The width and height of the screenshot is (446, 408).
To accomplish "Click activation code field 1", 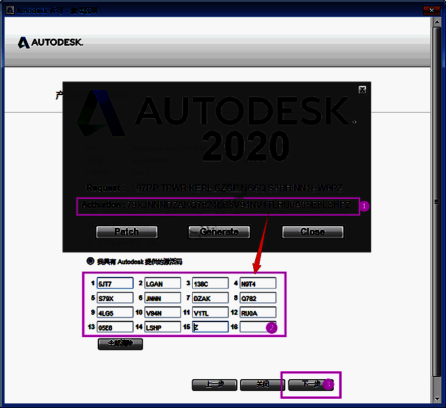I will click(x=115, y=283).
